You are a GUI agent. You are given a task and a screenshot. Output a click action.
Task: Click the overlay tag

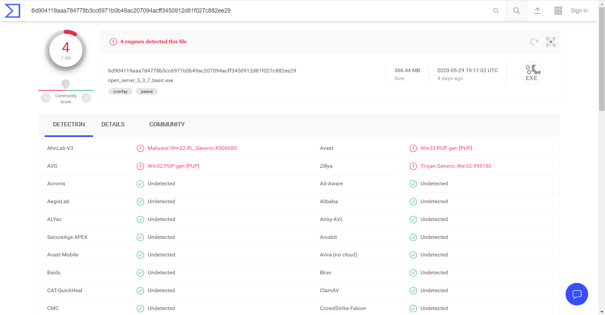(x=120, y=92)
